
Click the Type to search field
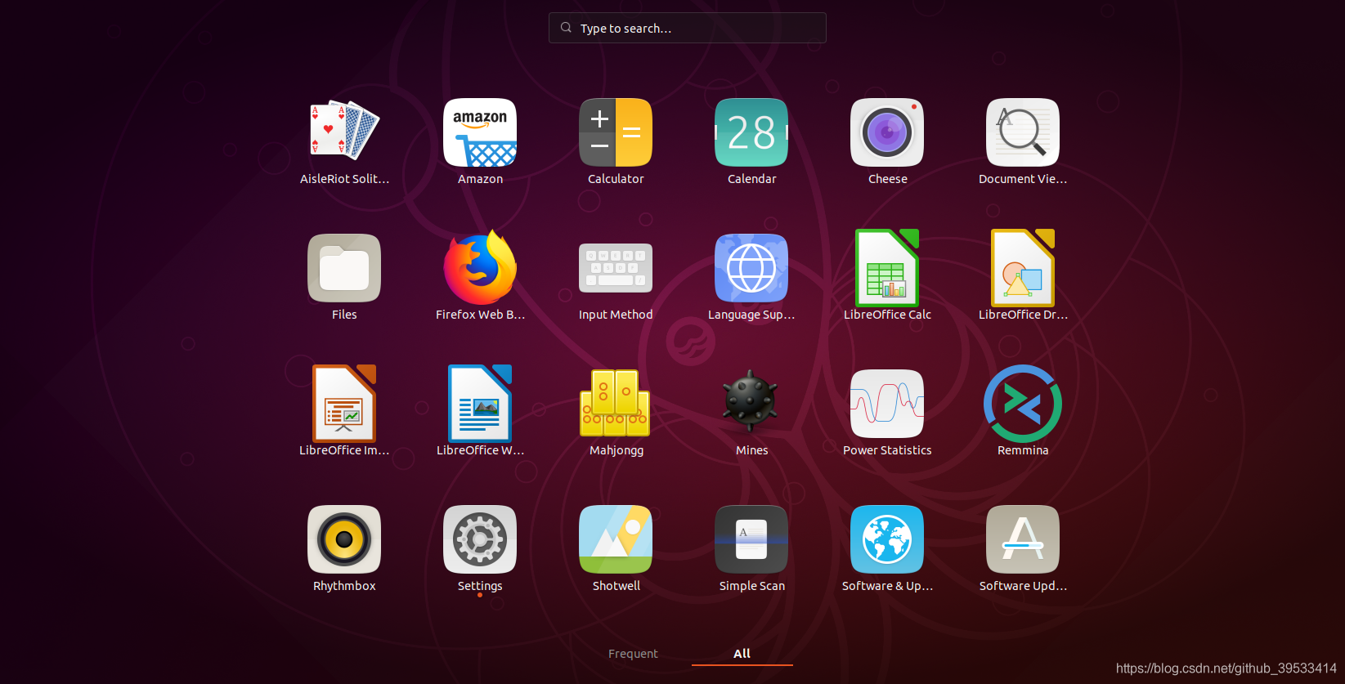pos(688,28)
